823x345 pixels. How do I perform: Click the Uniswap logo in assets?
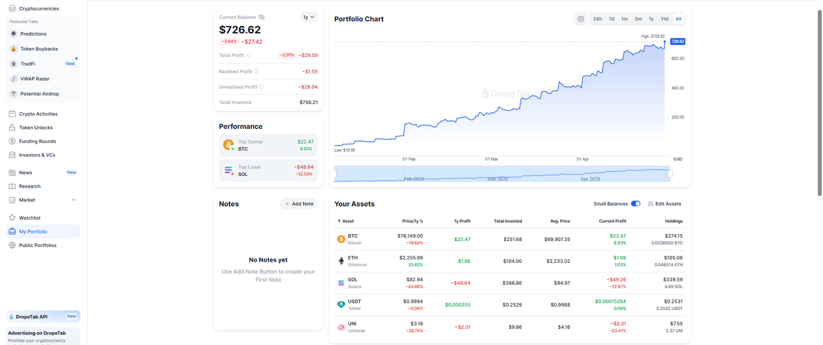coord(341,327)
